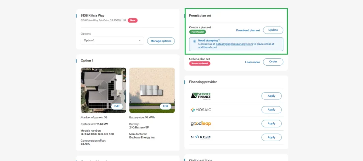This screenshot has width=363, height=161.
Task: Click Manage options button
Action: click(x=161, y=41)
